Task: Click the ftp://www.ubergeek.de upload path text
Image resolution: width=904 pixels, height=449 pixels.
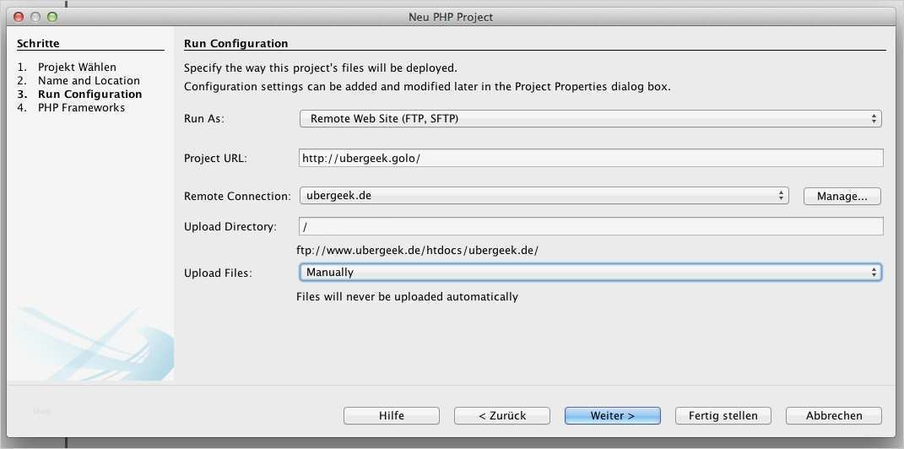Action: pos(417,250)
